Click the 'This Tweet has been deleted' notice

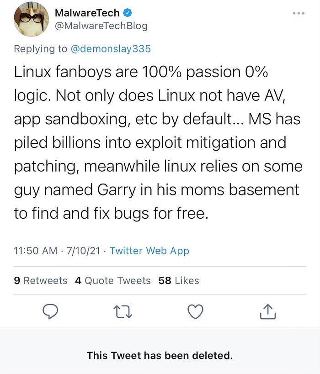[160, 355]
